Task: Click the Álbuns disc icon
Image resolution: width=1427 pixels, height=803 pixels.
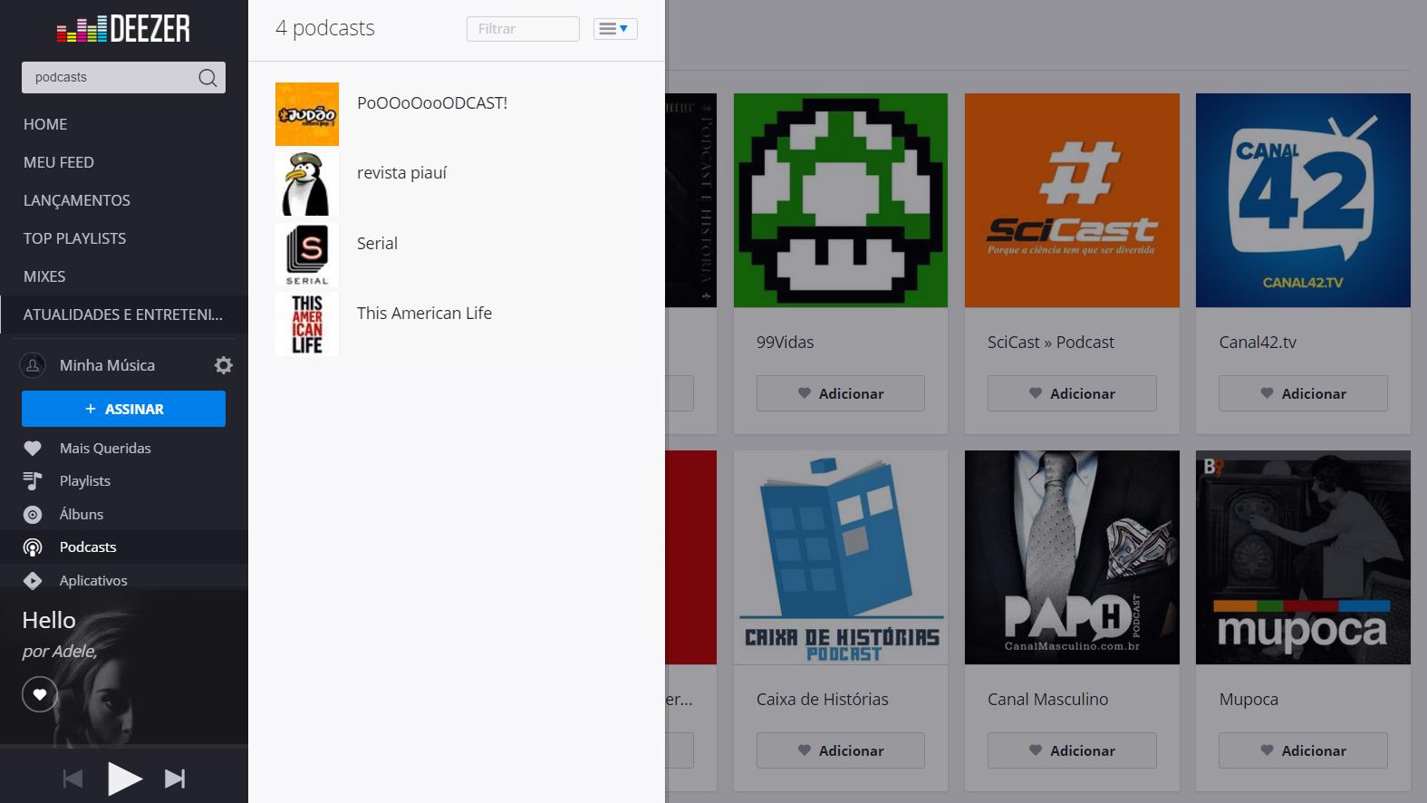Action: 33,515
